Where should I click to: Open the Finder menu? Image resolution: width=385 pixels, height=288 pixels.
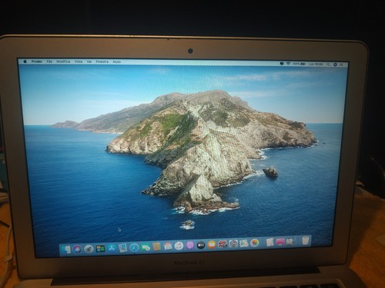[37, 61]
